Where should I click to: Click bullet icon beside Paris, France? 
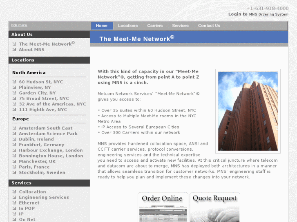click(x=14, y=167)
